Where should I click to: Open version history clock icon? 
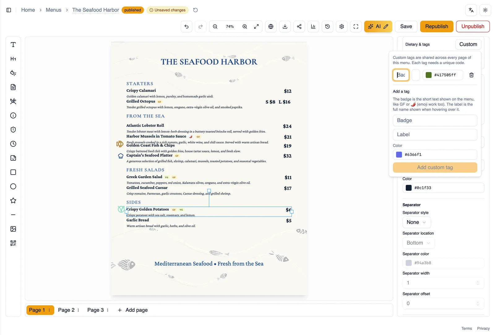click(x=328, y=27)
